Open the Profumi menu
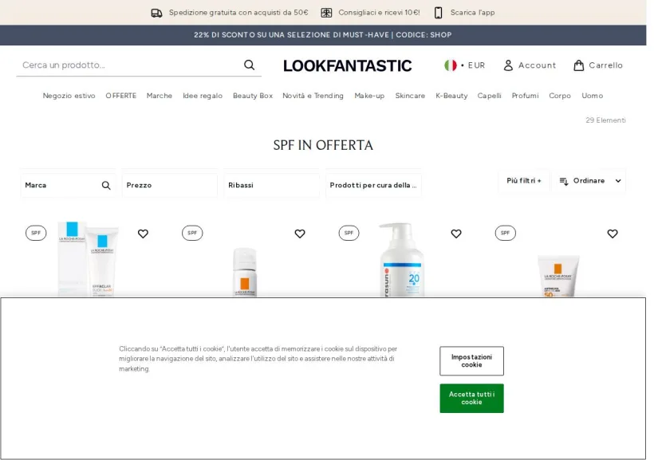 (x=525, y=96)
